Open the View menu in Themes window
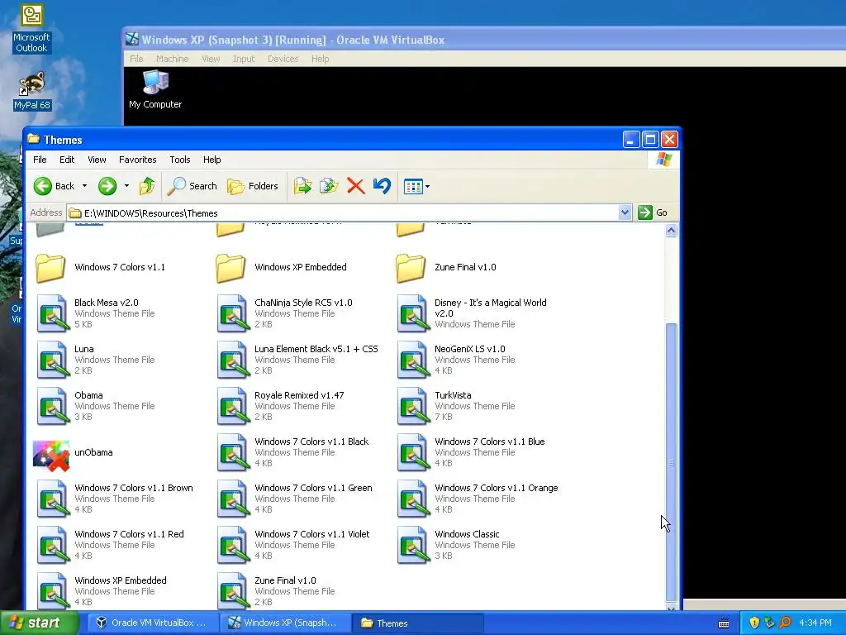 (97, 160)
